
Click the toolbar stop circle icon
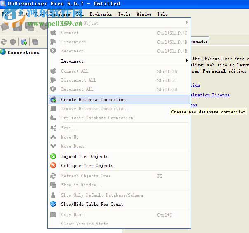pyautogui.click(x=13, y=42)
